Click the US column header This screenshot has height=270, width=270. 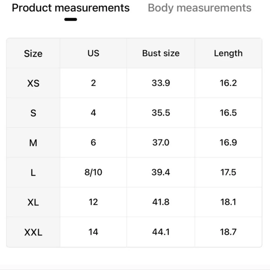click(x=93, y=53)
